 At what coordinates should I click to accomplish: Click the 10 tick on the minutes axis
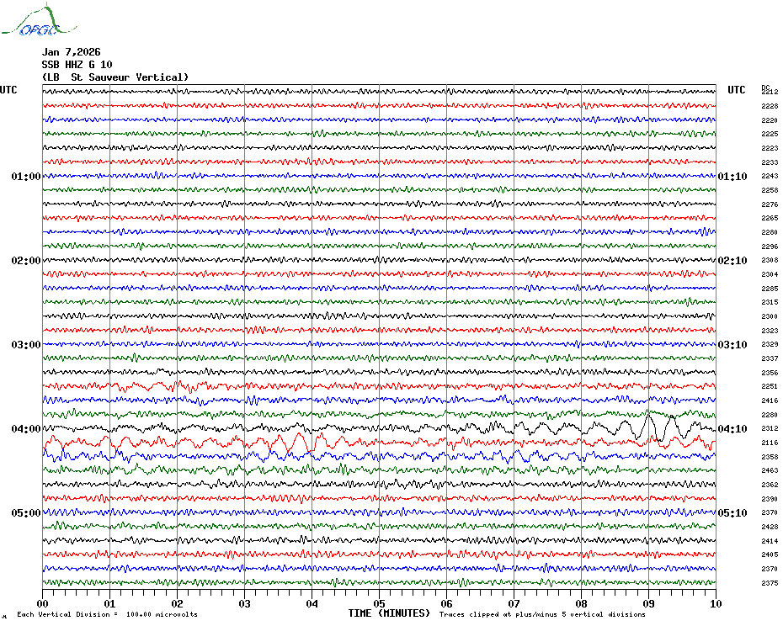click(x=715, y=604)
